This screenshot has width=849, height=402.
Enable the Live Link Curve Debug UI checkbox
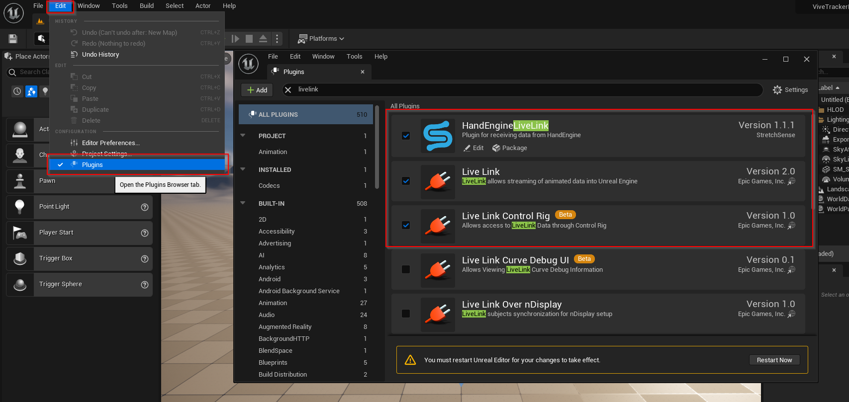(406, 269)
